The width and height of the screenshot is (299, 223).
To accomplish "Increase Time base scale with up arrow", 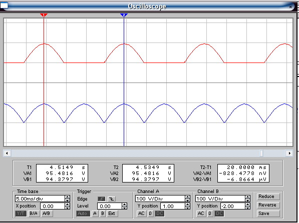I will pos(67,197).
